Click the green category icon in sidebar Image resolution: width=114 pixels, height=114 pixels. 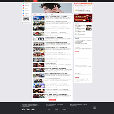click(x=23, y=4)
